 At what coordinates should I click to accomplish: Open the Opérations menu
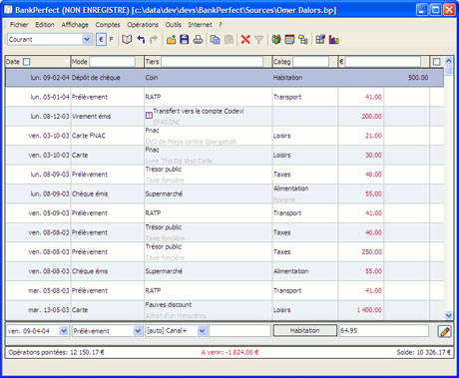pyautogui.click(x=143, y=25)
